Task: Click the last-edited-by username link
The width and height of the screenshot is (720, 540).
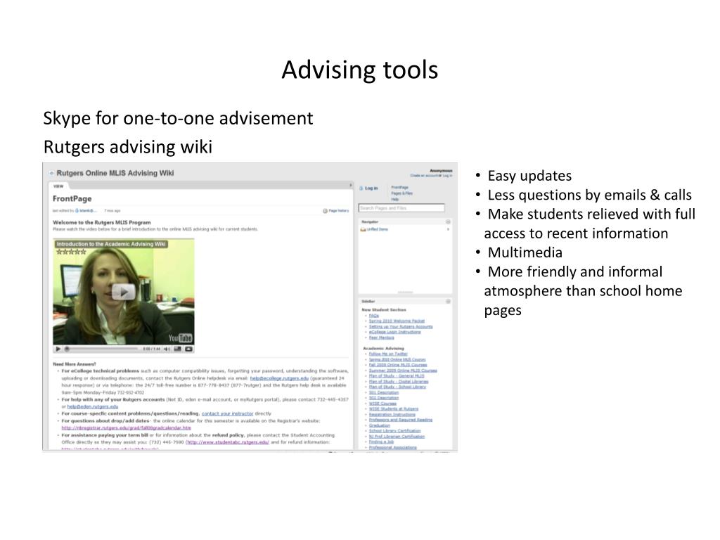Action: (x=86, y=211)
